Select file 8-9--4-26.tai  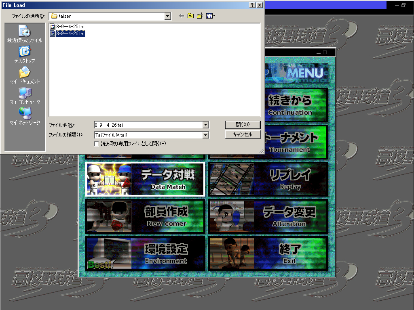click(x=70, y=34)
